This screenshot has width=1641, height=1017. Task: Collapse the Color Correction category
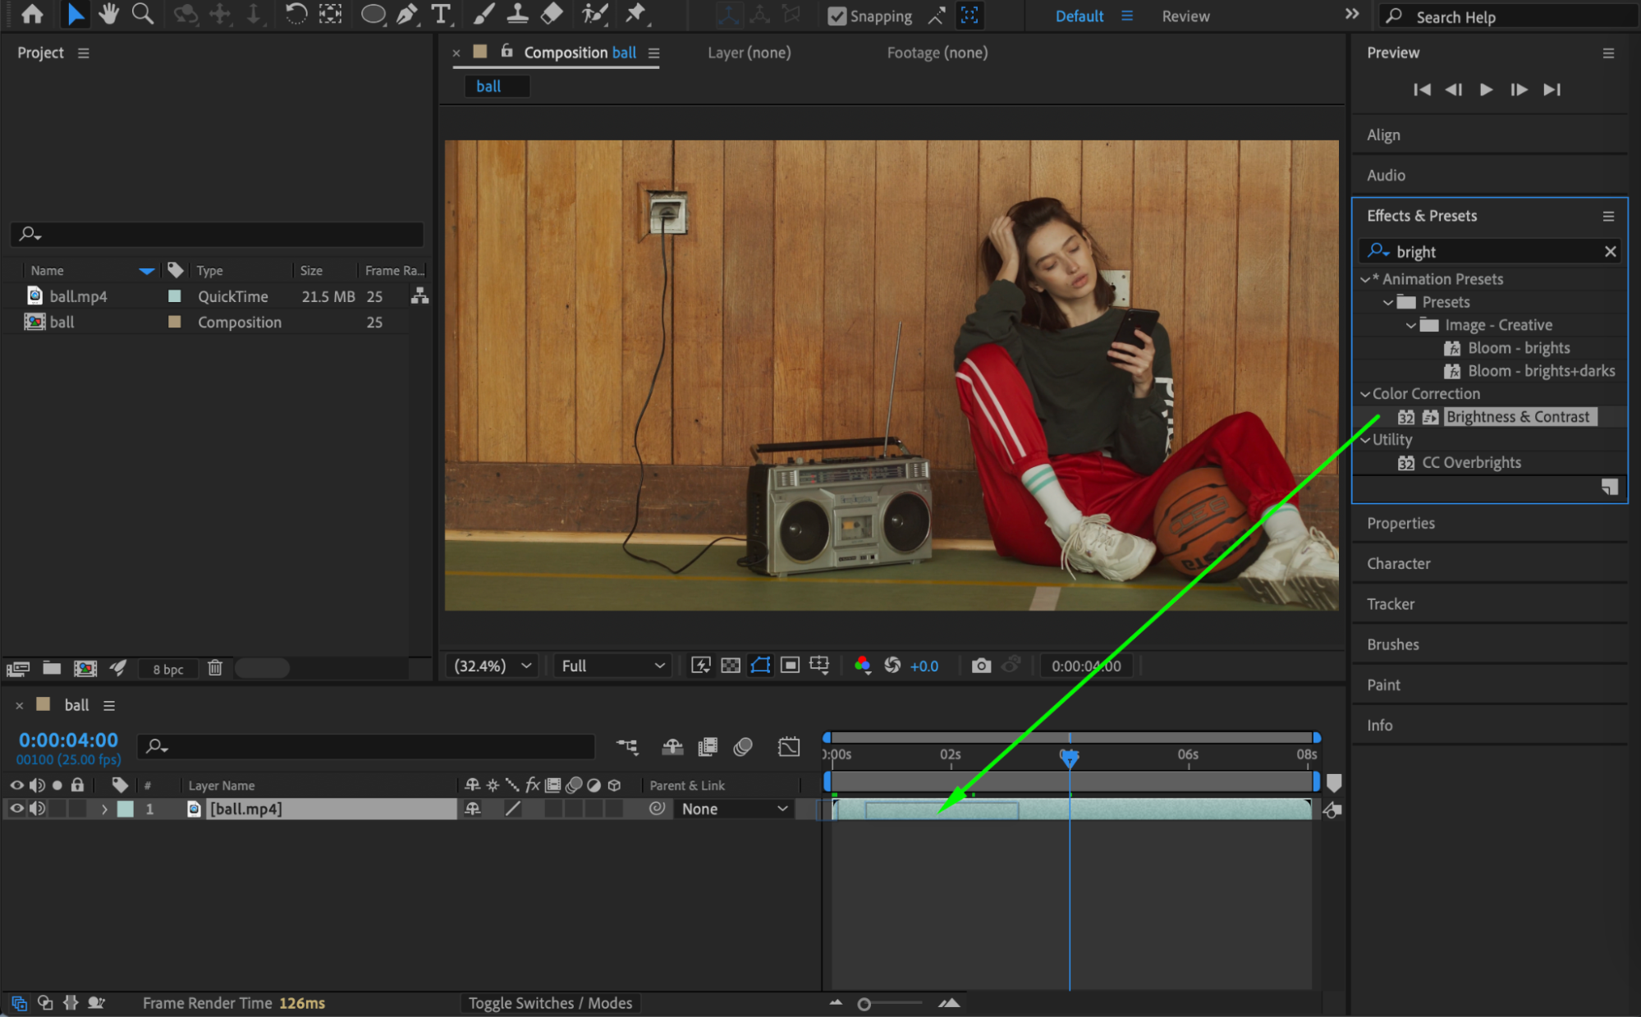pos(1364,394)
